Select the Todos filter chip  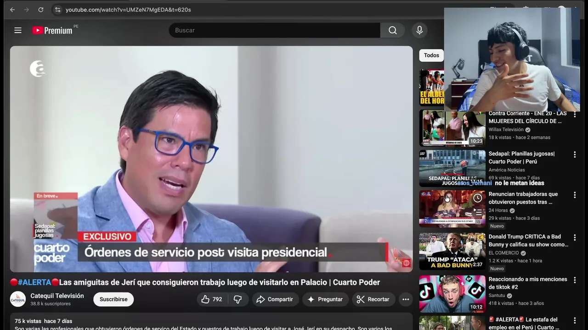[x=431, y=55]
